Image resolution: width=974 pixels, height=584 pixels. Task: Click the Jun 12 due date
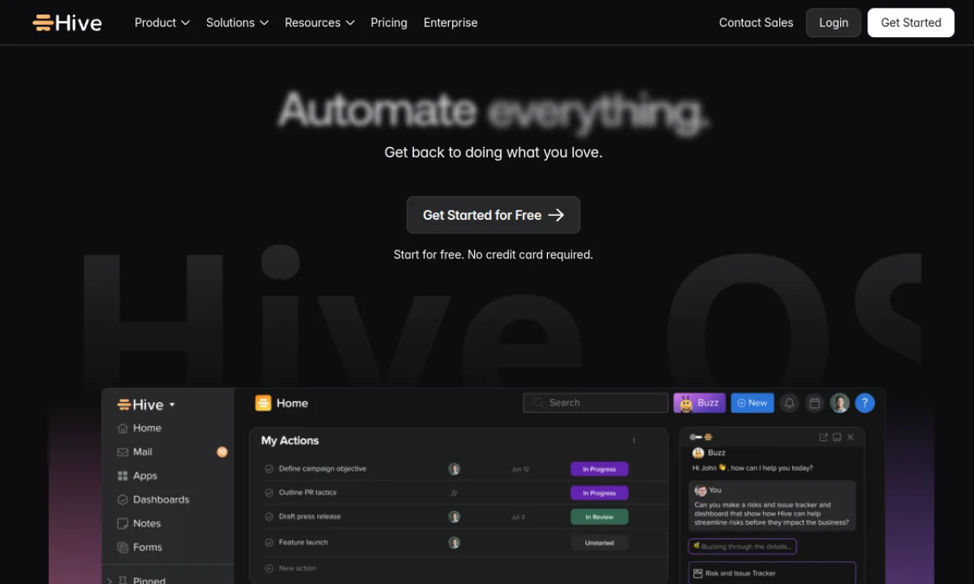point(520,469)
